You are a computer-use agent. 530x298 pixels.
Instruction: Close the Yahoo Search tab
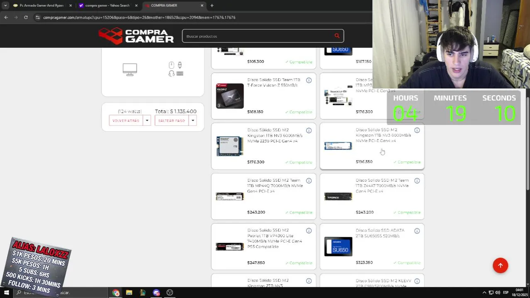[136, 5]
